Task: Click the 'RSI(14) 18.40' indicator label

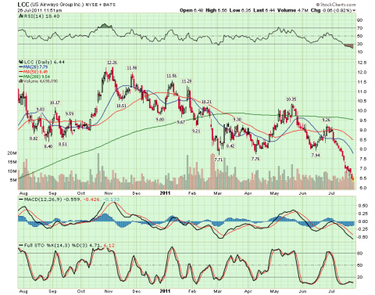Action: pos(41,16)
